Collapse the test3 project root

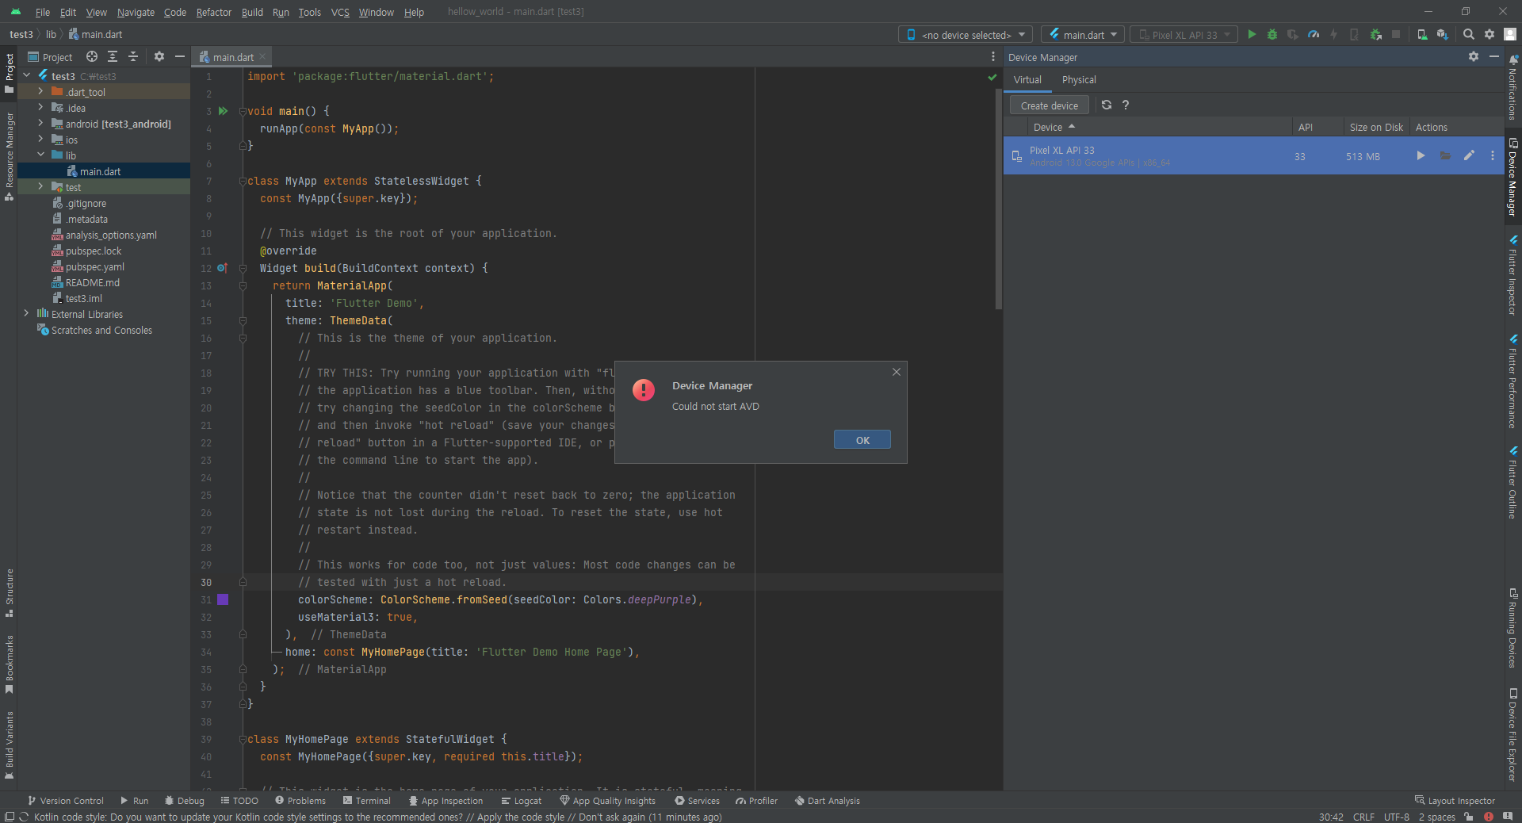[x=26, y=75]
